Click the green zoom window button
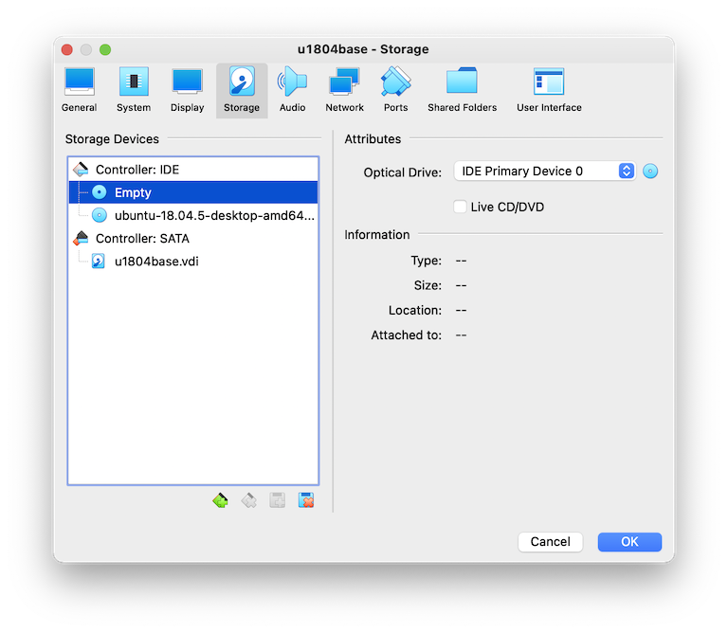This screenshot has height=633, width=728. 105,49
